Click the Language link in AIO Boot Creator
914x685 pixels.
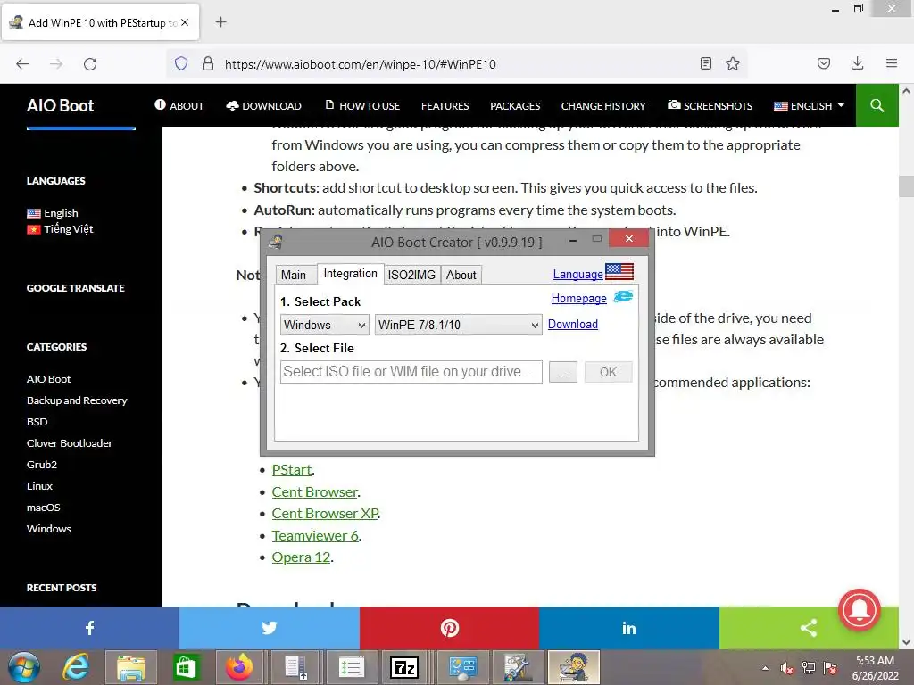pos(577,275)
